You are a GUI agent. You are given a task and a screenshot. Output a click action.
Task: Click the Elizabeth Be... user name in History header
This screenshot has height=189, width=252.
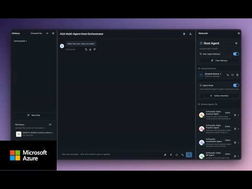[37, 33]
